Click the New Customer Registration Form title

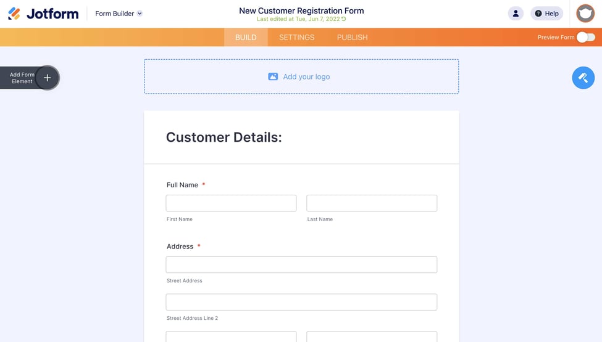[x=301, y=10]
